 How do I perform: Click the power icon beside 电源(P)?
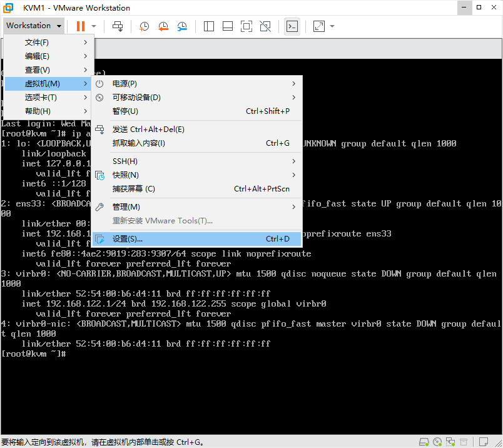[x=99, y=84]
